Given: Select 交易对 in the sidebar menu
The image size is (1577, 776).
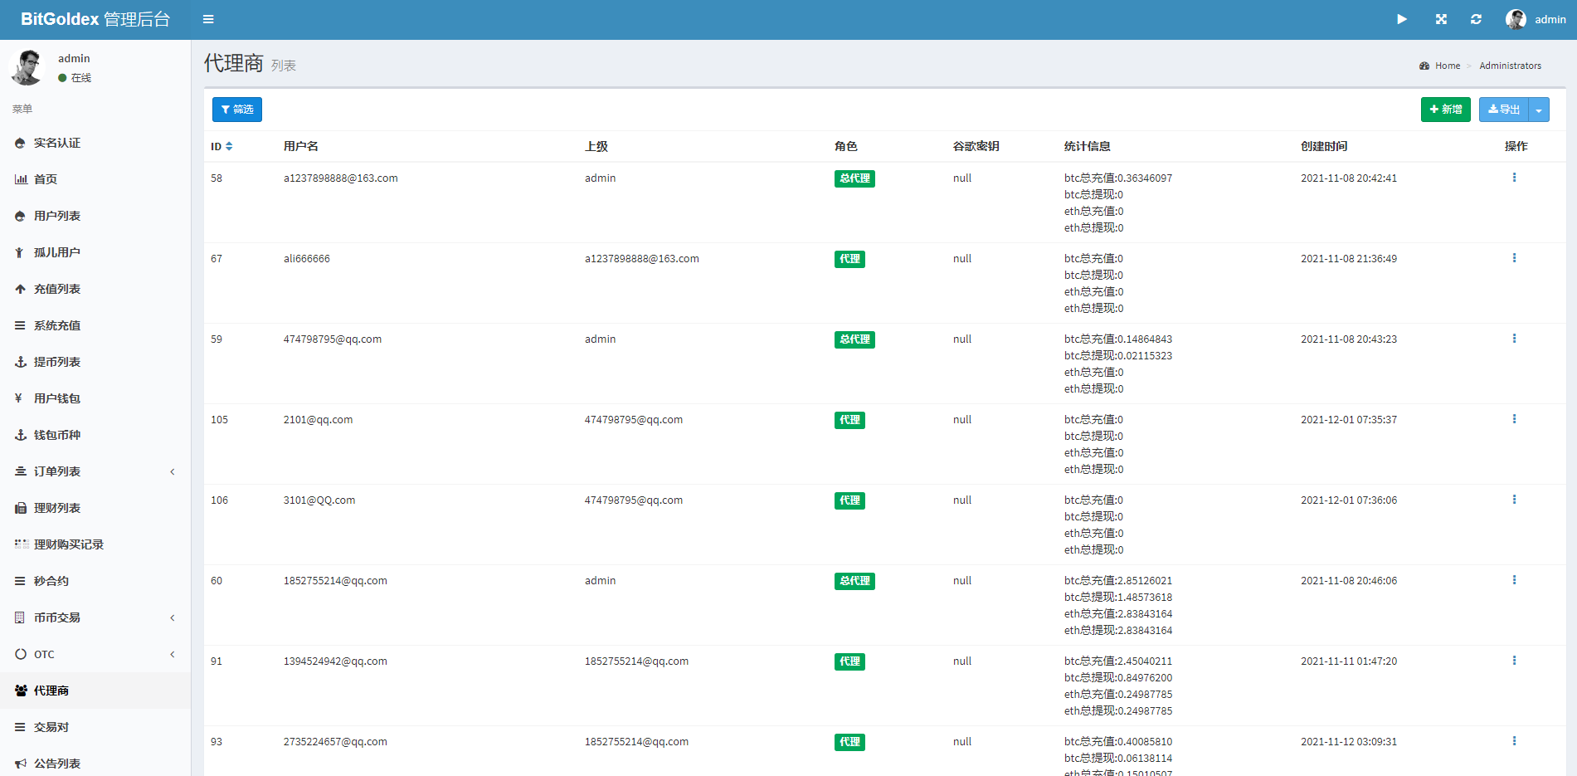Looking at the screenshot, I should pyautogui.click(x=52, y=726).
